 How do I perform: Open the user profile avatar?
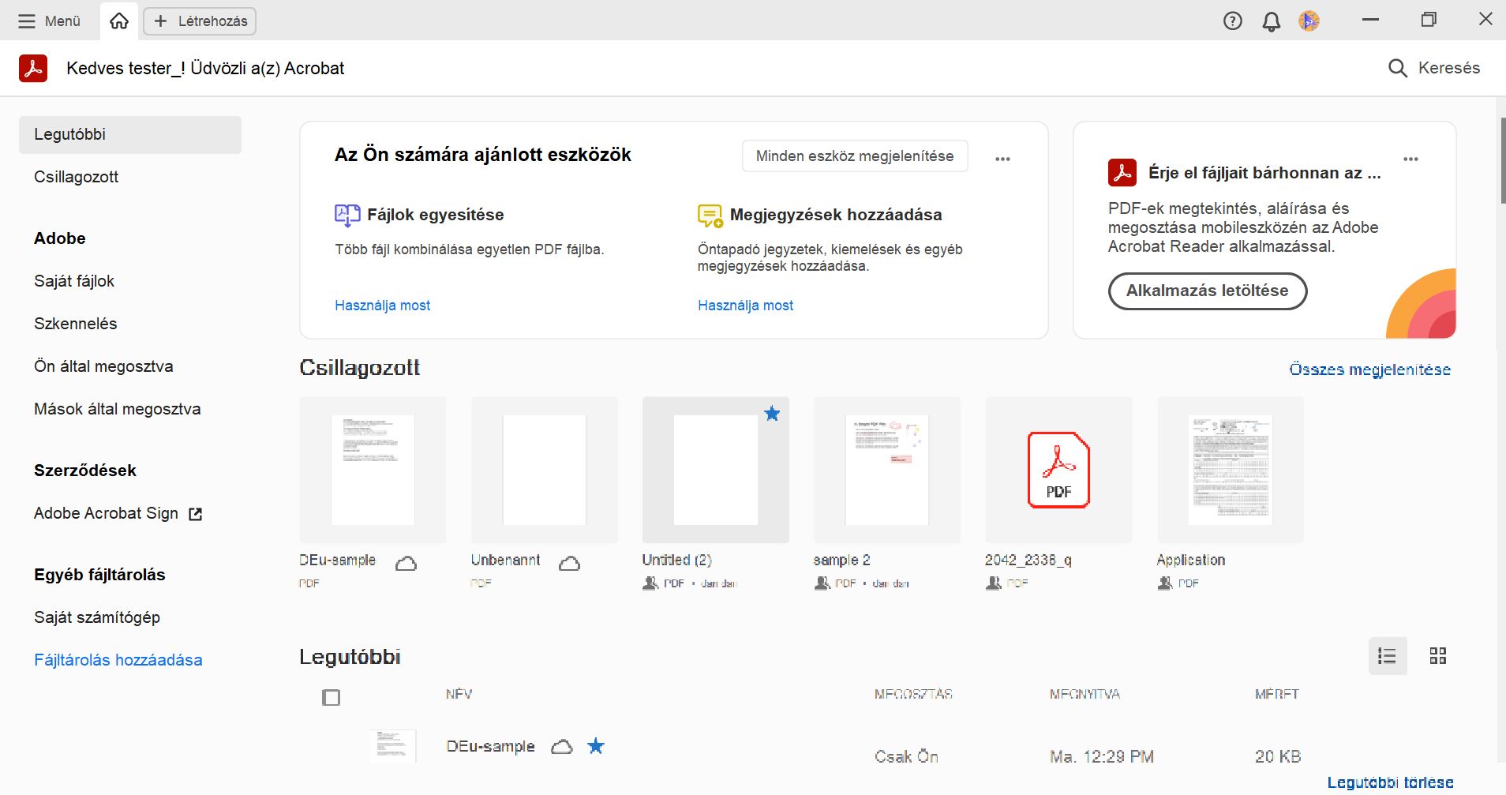[1309, 21]
